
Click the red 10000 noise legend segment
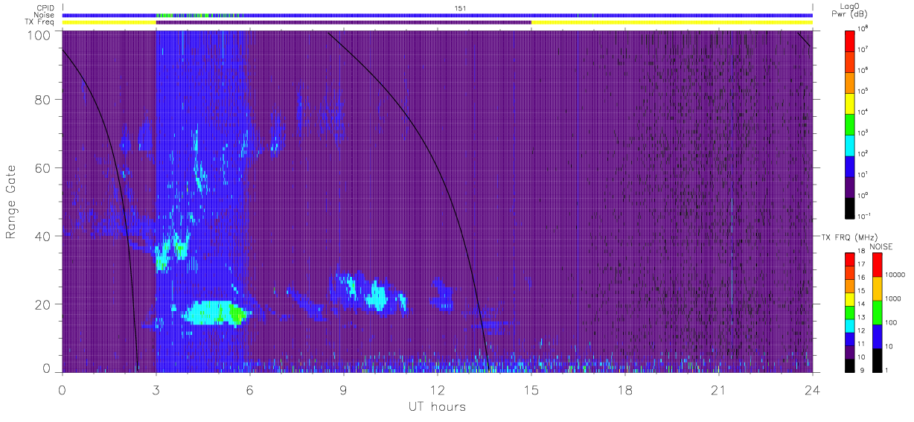click(x=877, y=265)
